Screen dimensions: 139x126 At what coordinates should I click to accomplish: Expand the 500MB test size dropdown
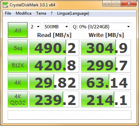56,27
